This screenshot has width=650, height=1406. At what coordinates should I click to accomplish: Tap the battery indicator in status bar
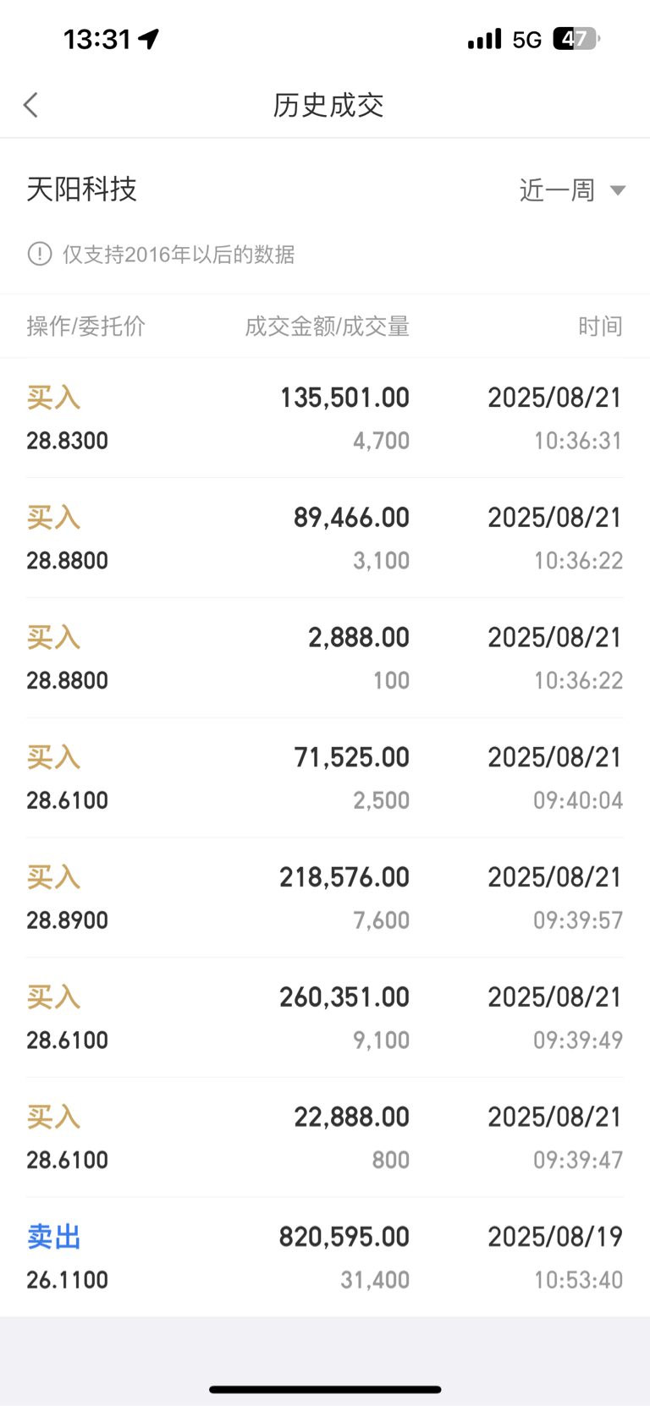point(576,39)
